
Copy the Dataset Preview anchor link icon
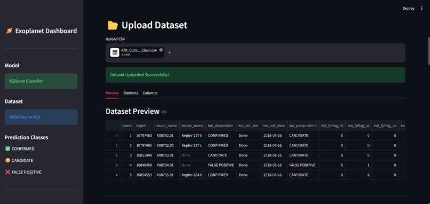pos(164,112)
